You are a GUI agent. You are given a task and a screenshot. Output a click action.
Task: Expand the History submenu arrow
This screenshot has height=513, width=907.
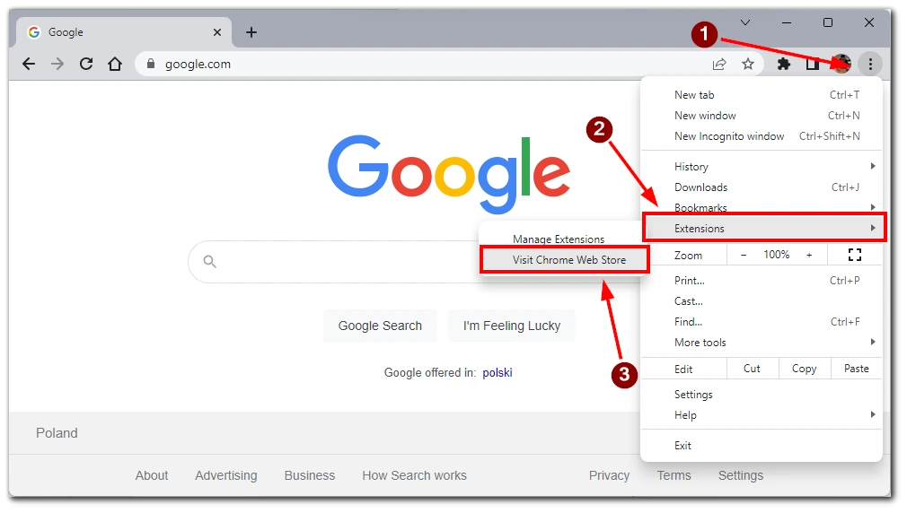[873, 167]
